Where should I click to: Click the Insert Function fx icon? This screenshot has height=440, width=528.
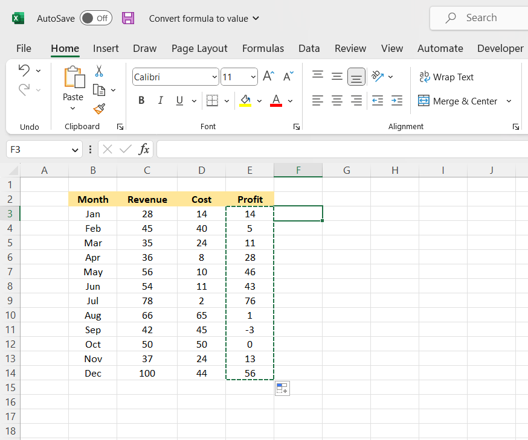tap(144, 149)
